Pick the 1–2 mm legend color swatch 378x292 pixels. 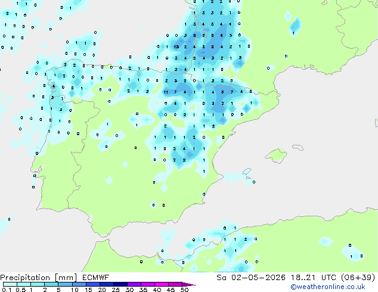(38, 284)
